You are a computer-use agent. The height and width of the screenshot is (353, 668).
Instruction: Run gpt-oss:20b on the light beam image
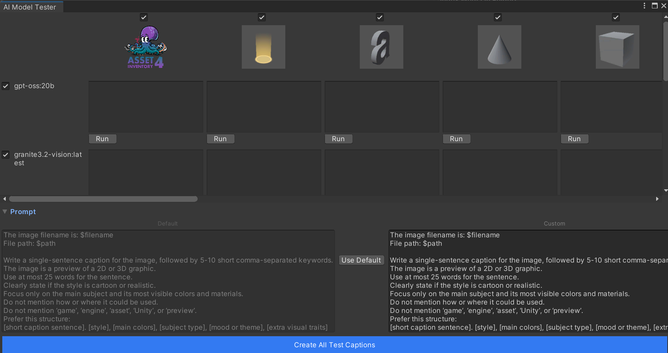[x=220, y=139]
